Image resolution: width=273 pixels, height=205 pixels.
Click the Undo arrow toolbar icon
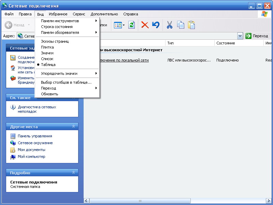coord(156,25)
